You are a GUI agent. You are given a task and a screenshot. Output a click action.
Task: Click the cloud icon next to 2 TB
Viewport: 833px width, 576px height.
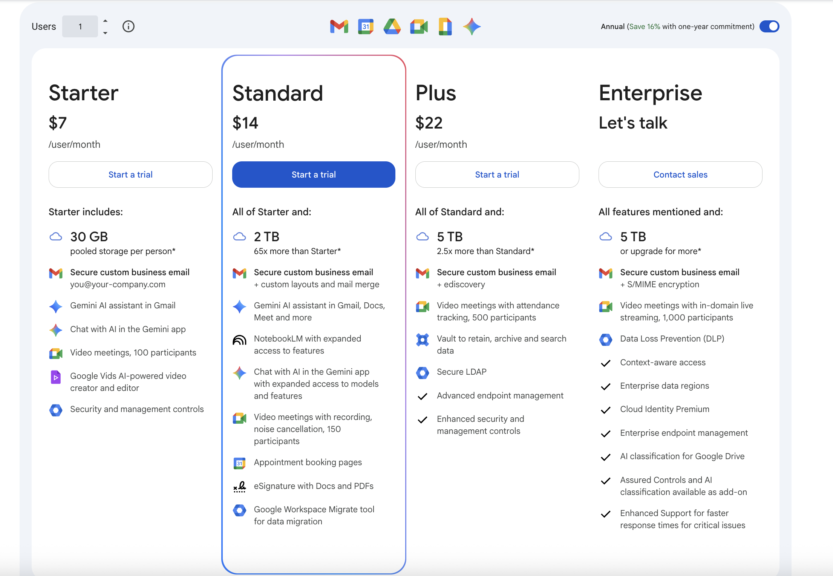(x=239, y=237)
